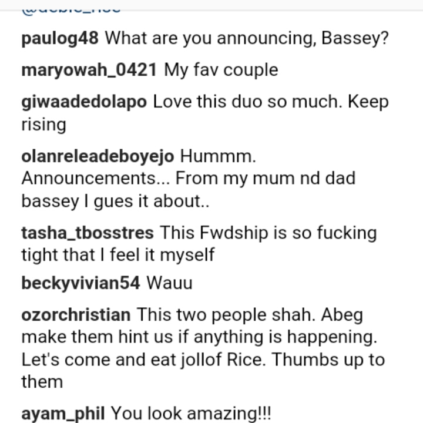Tap the "You look amazing!!!" comment
The width and height of the screenshot is (423, 423).
click(x=191, y=414)
